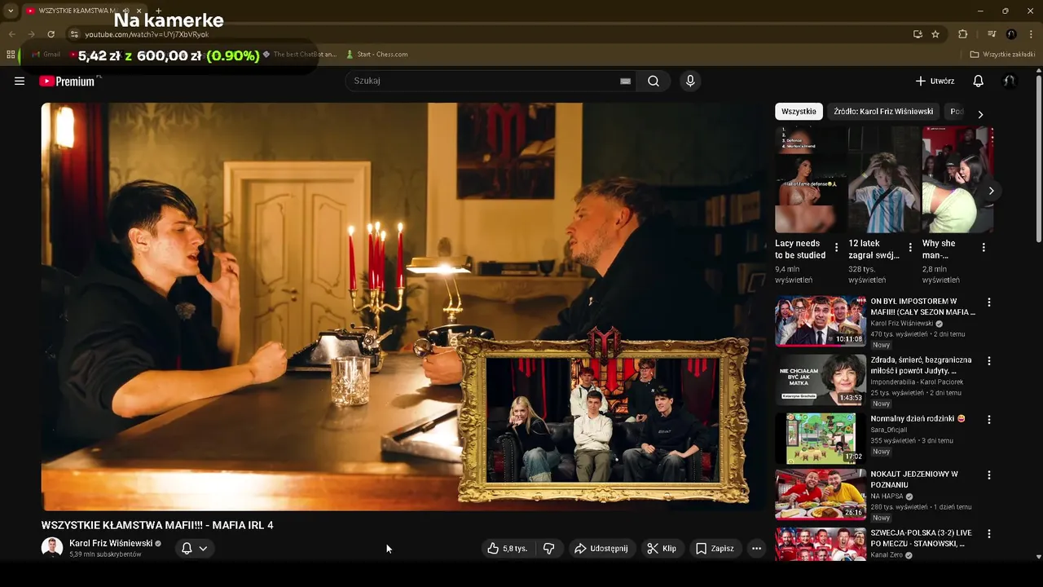Image resolution: width=1043 pixels, height=587 pixels.
Task: Open 'ON BYŁ IMPOSTOREM W MAFII' video thumbnail
Action: [x=821, y=321]
